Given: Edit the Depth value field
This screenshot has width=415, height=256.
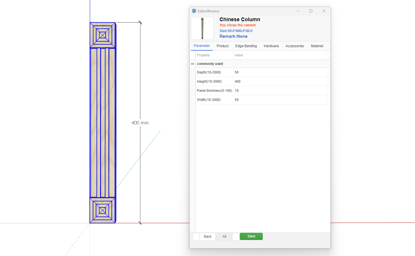Looking at the screenshot, I should point(280,72).
